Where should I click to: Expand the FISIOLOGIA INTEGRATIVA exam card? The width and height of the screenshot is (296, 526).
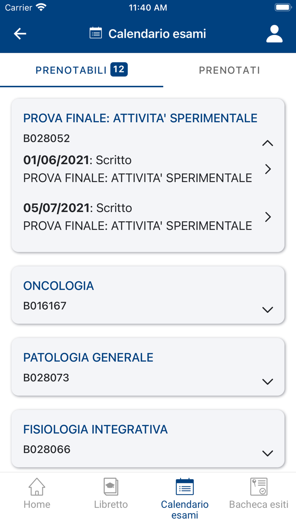(x=268, y=453)
